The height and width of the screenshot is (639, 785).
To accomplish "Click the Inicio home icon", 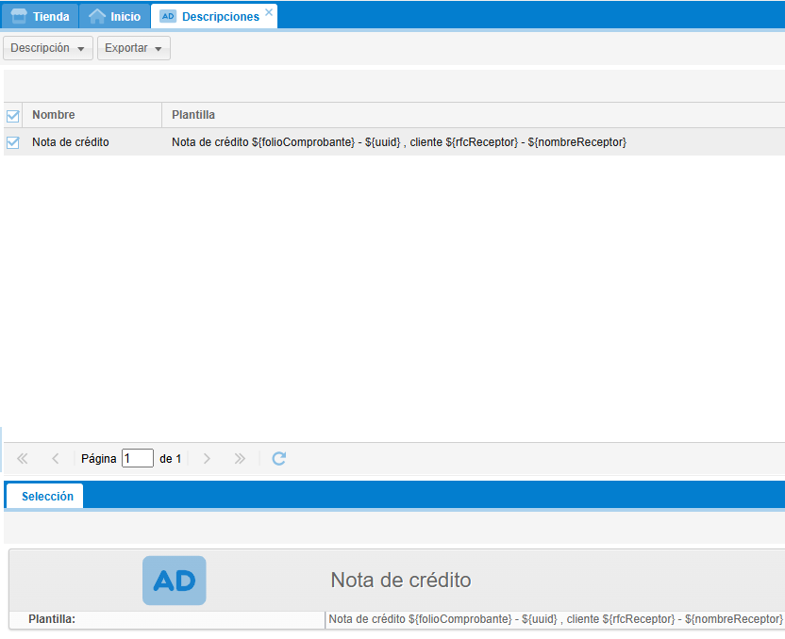I will coord(96,16).
